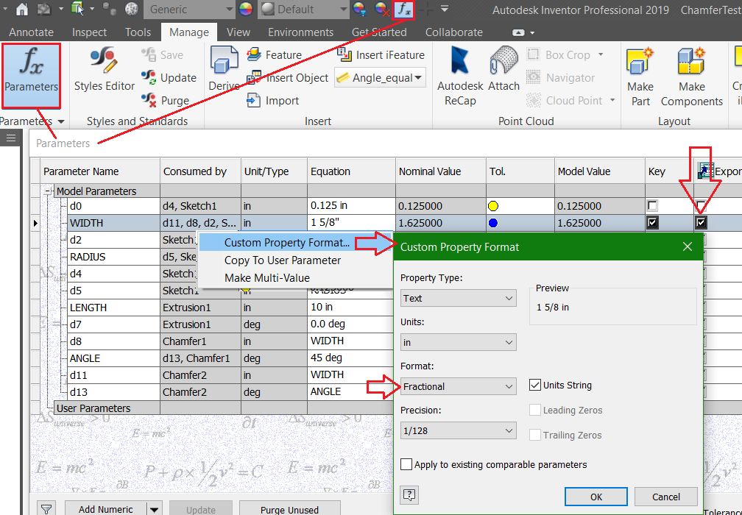
Task: Click Cancel in Custom Property Format dialog
Action: (665, 497)
